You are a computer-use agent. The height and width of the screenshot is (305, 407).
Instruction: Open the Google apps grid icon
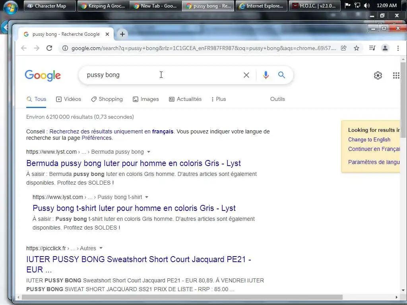point(396,75)
